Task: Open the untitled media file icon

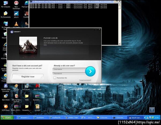Action: click(x=37, y=108)
